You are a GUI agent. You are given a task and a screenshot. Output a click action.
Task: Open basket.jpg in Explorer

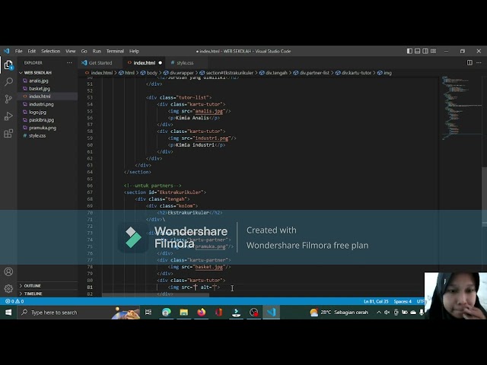pyautogui.click(x=40, y=88)
